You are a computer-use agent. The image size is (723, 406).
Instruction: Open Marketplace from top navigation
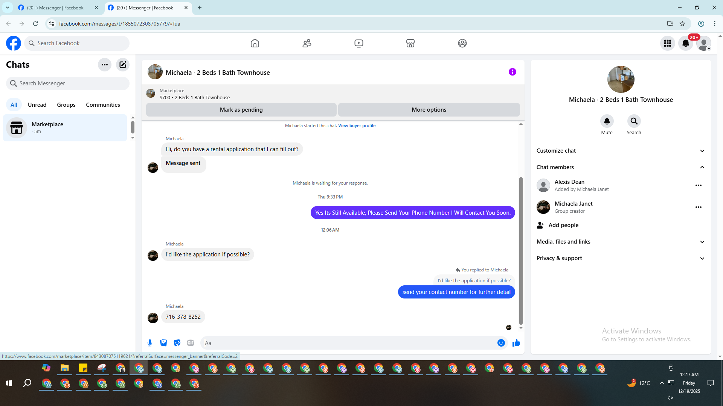[410, 43]
